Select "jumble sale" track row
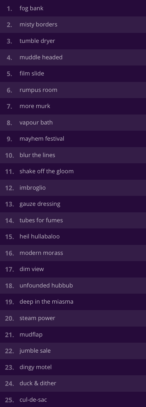 tap(73, 351)
